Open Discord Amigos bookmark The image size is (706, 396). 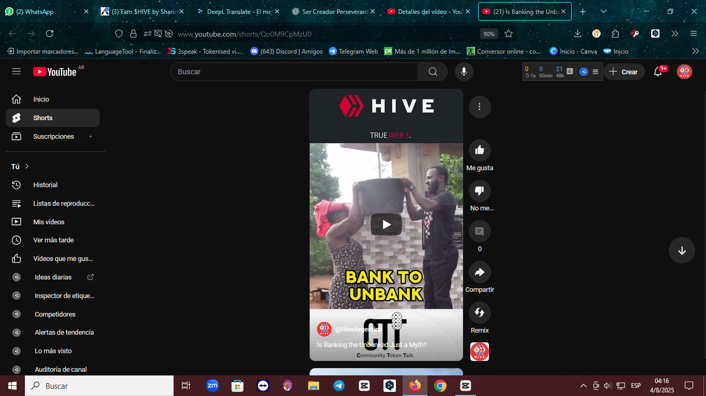(286, 51)
